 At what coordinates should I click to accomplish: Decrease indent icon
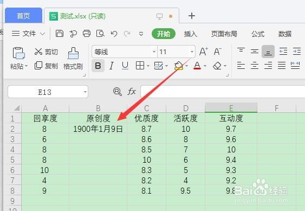283,52
